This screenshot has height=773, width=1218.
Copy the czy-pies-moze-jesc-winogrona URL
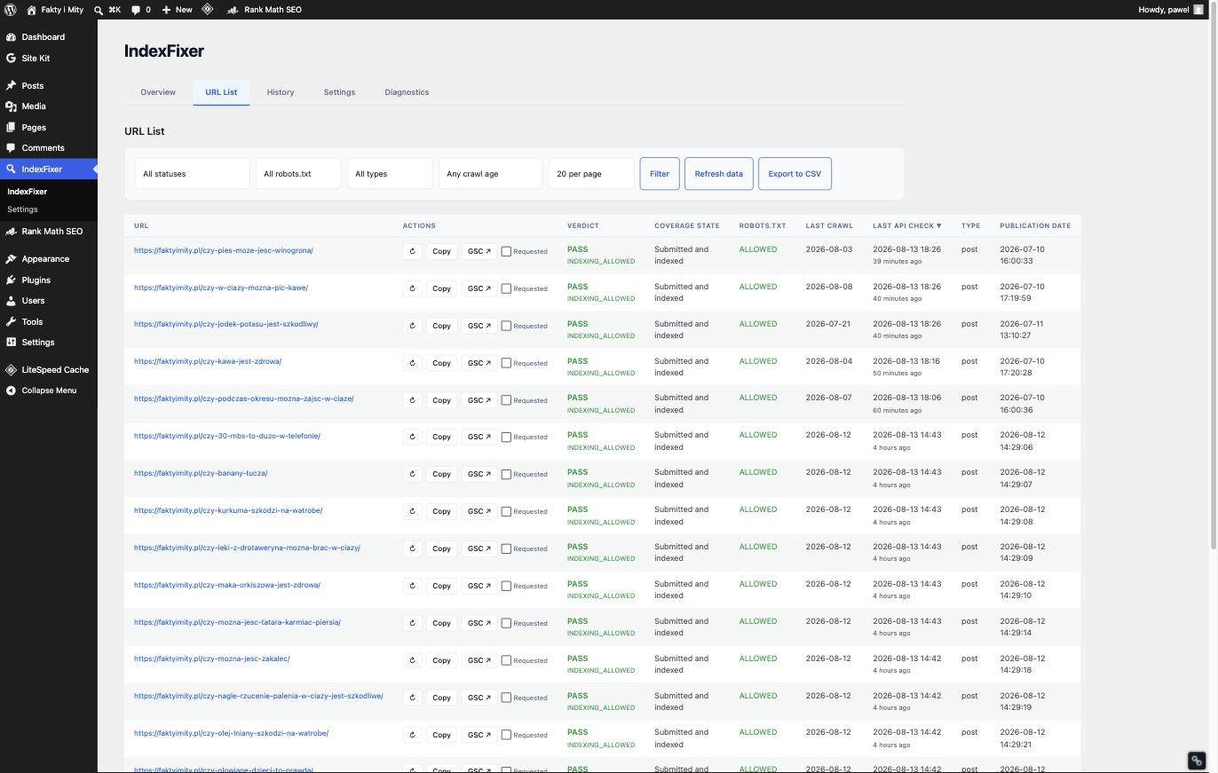click(441, 251)
